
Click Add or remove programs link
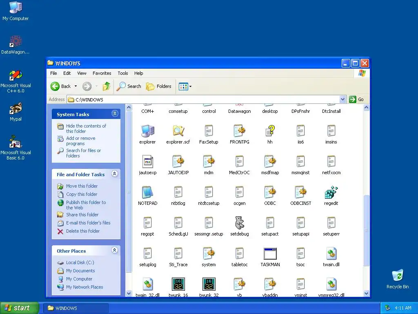(x=80, y=141)
